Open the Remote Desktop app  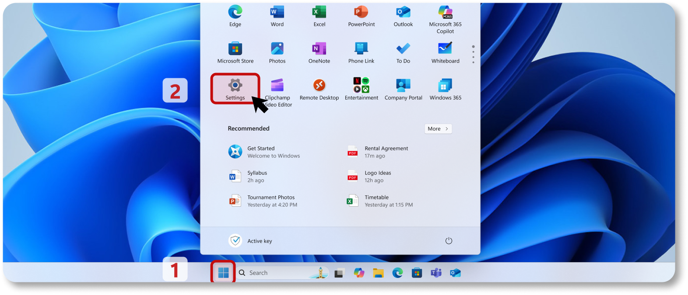319,89
